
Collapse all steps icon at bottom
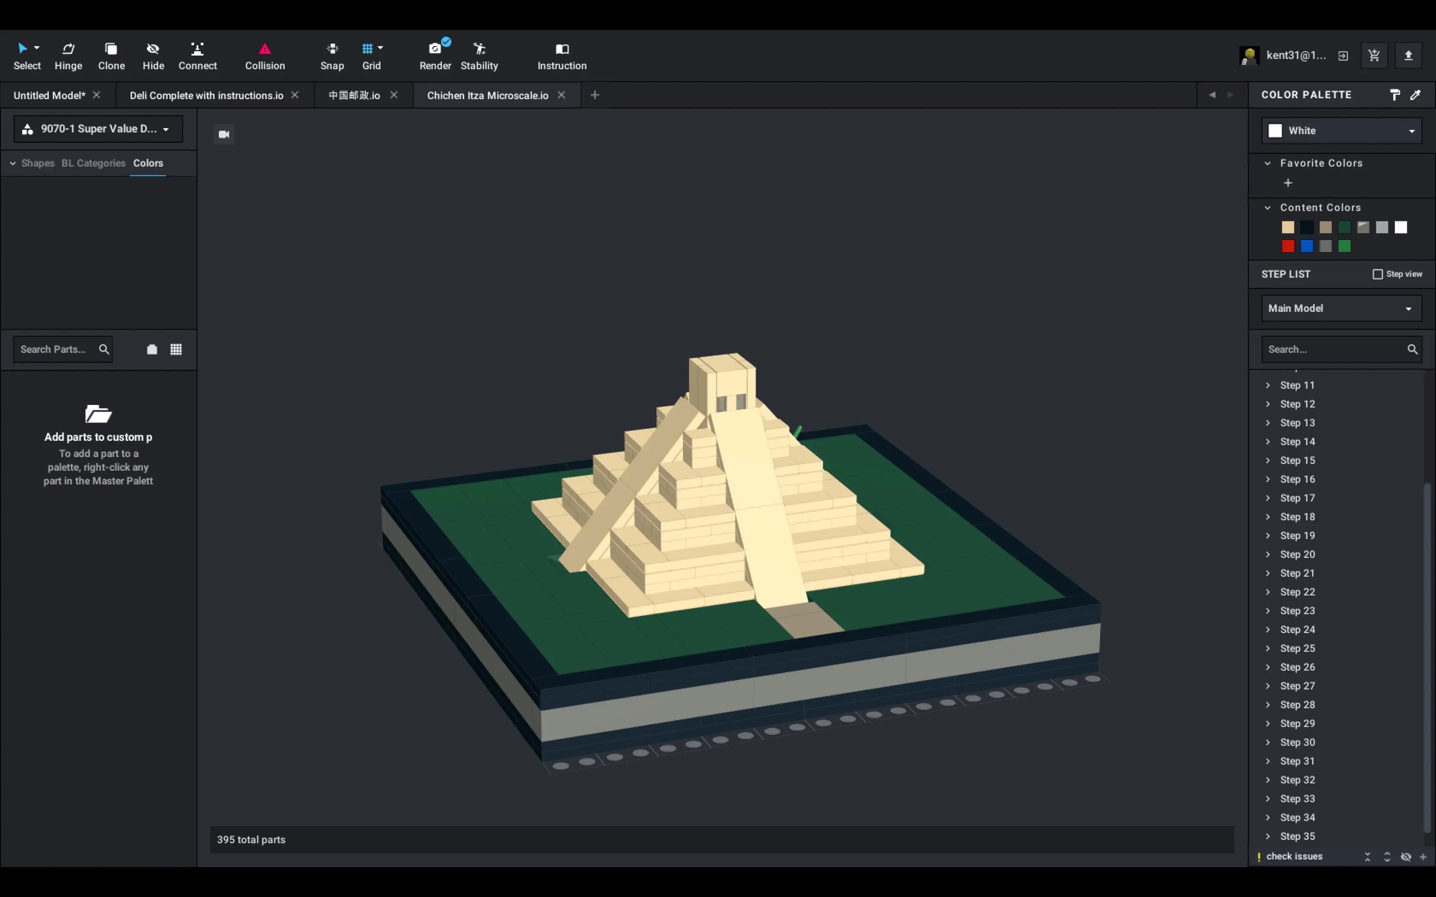[1367, 857]
